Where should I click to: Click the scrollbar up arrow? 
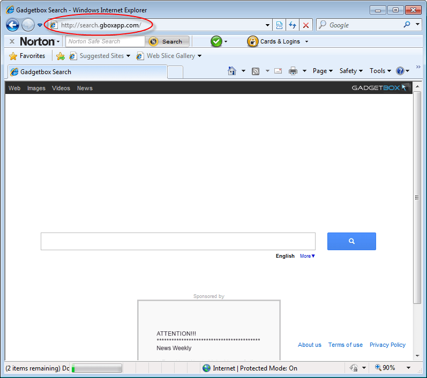[x=417, y=86]
